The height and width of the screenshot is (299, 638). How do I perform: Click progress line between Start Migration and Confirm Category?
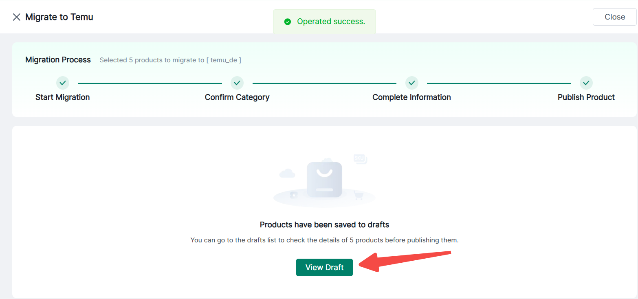150,83
